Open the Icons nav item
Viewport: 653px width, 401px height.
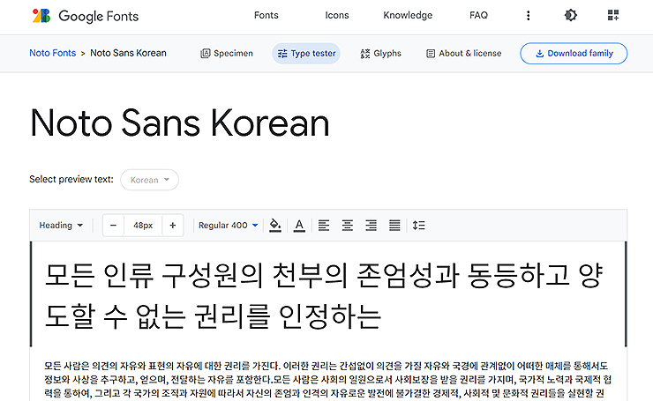point(337,15)
